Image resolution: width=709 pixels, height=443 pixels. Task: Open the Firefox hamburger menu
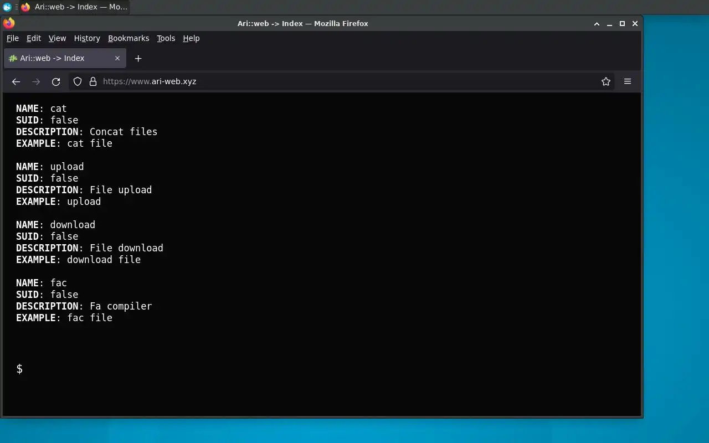pos(628,81)
